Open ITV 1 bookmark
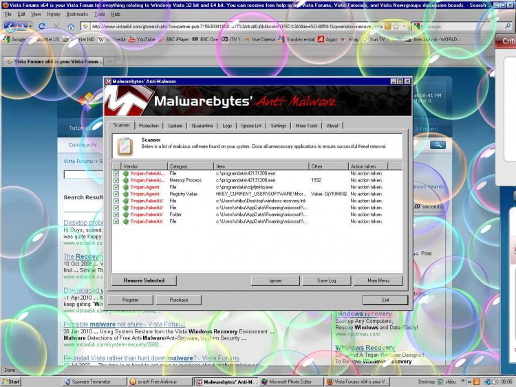 tap(230, 39)
